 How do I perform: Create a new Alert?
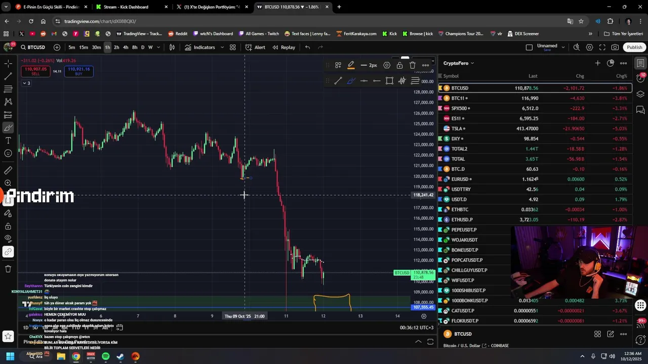[255, 47]
